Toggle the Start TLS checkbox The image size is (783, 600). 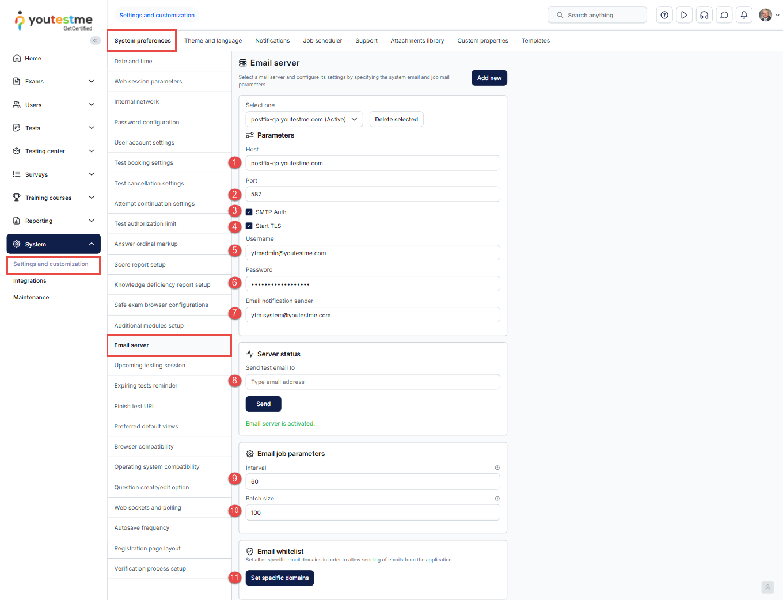[x=249, y=226]
